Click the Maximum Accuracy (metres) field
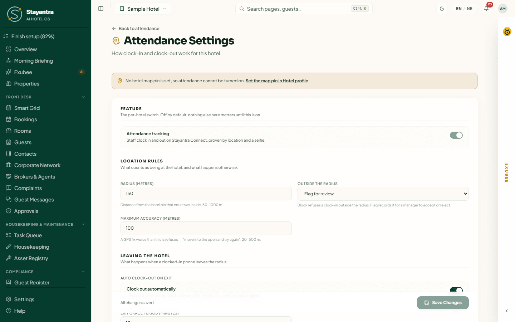515x322 pixels. click(206, 228)
